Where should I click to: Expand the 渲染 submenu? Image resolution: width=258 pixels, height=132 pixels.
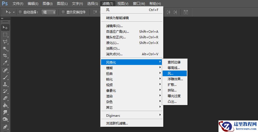132,96
